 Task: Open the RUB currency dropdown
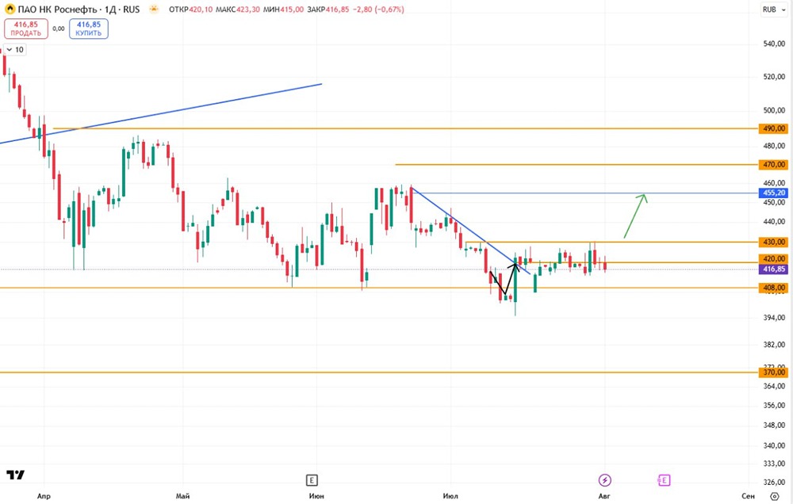pyautogui.click(x=773, y=9)
